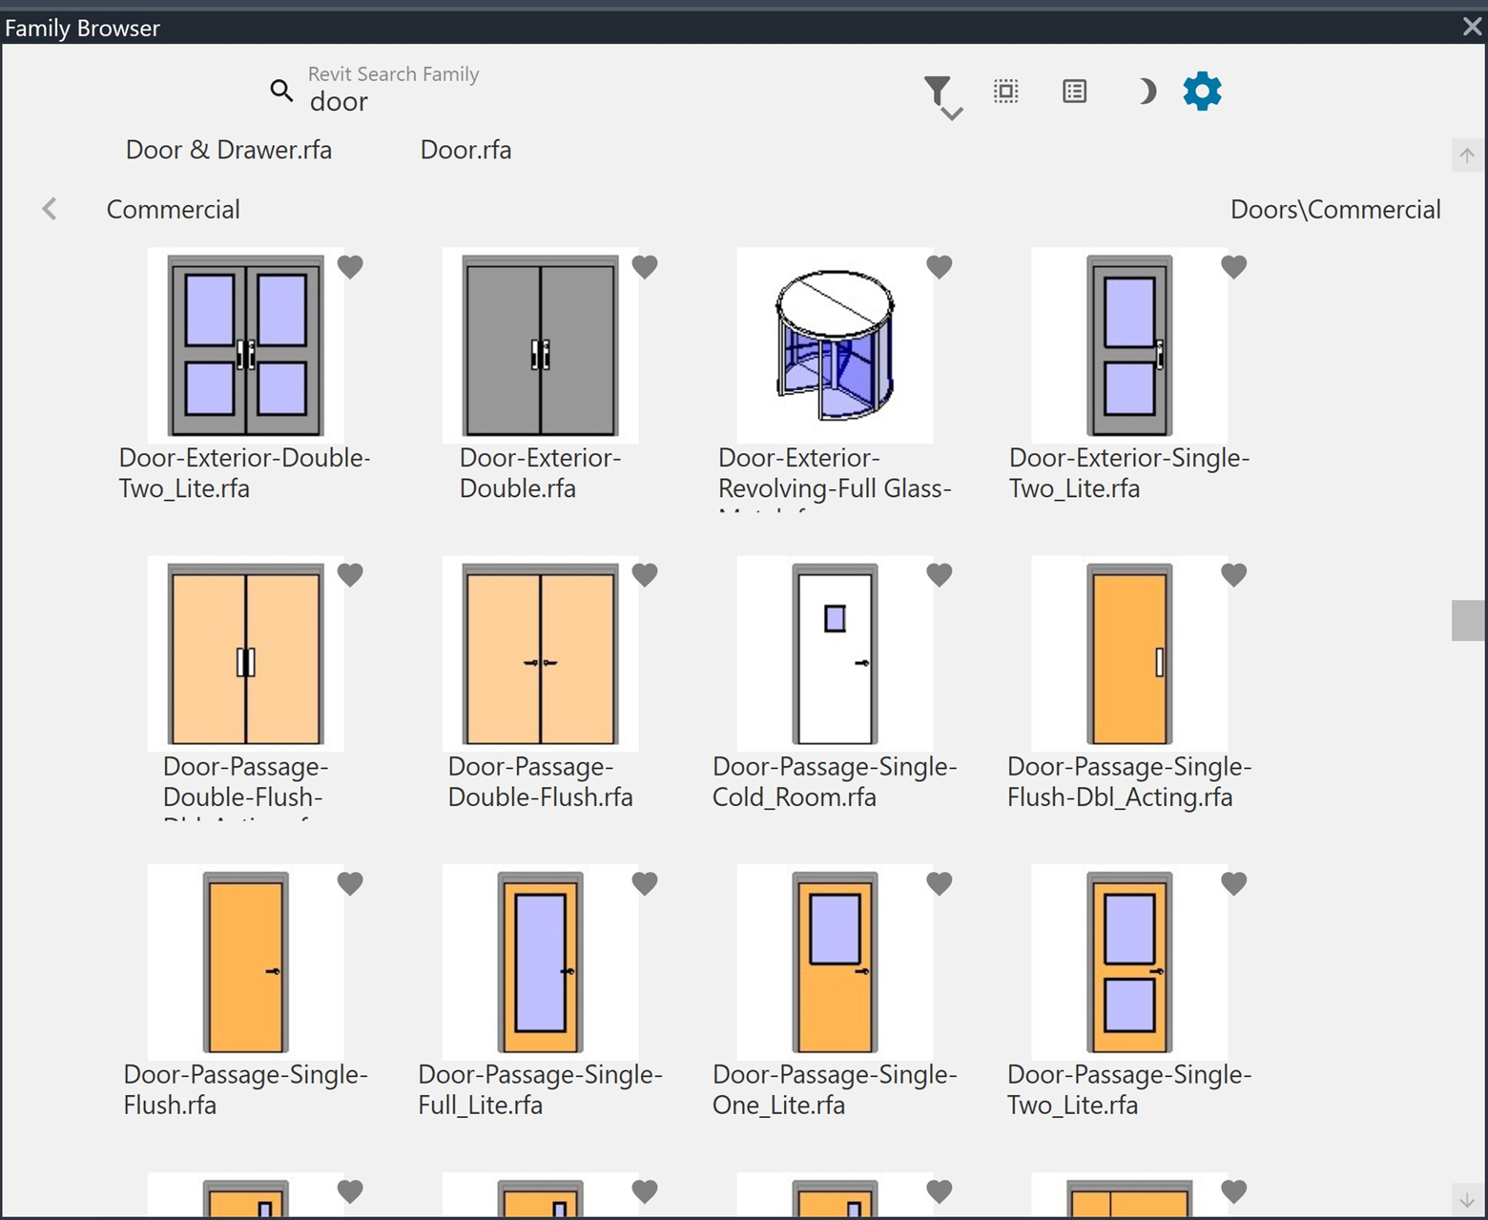
Task: Click the Doors\Commercial path label
Action: click(x=1335, y=210)
